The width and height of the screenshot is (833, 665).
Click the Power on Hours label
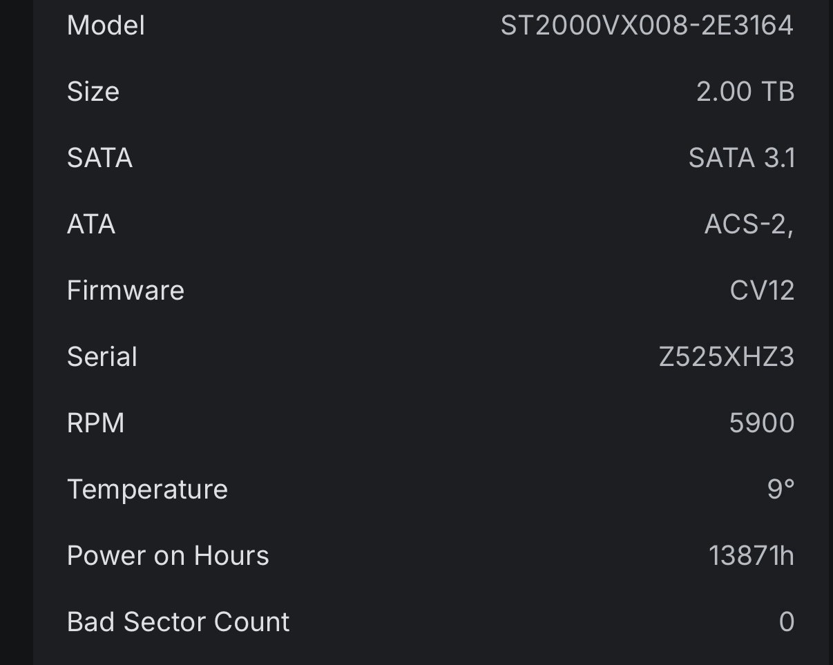coord(168,556)
